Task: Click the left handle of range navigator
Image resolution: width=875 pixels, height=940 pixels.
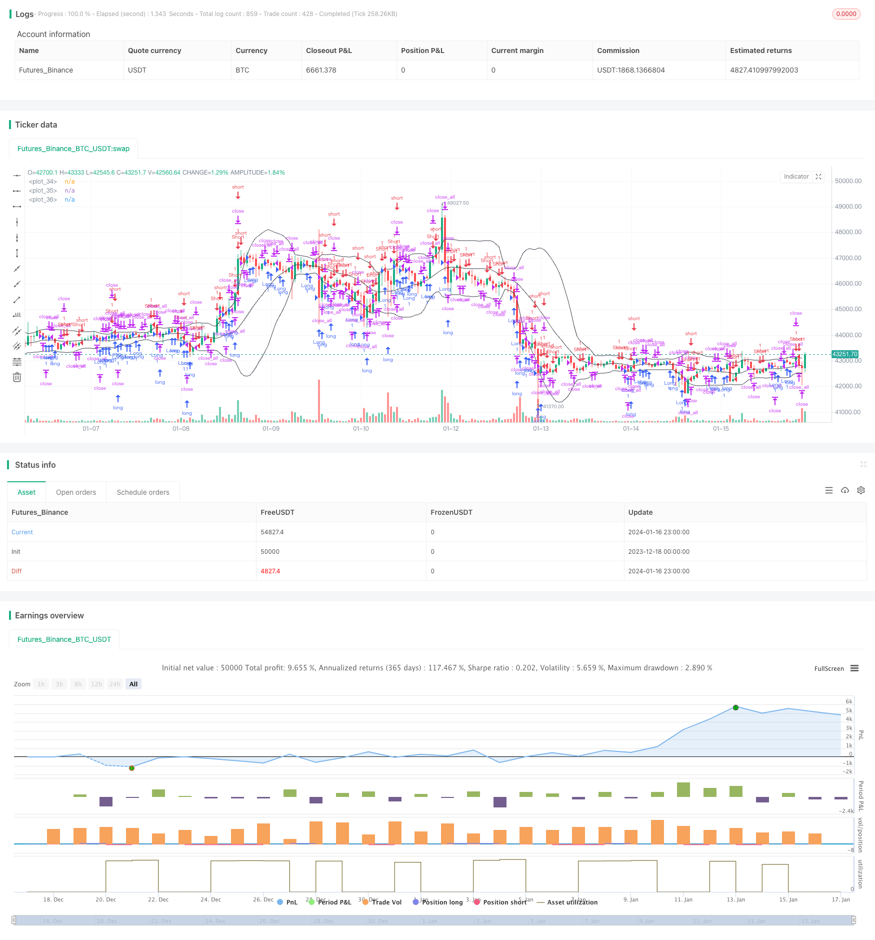Action: [x=14, y=920]
